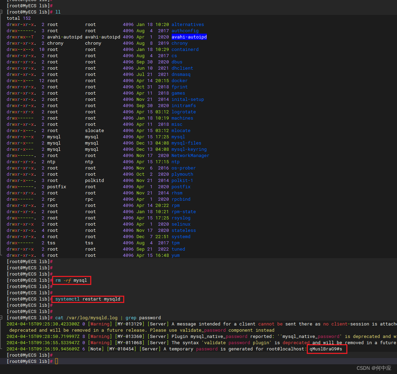
Task: Click the '2024-04-15T09:36:59.945609Z' timestamp
Action: tap(43, 349)
